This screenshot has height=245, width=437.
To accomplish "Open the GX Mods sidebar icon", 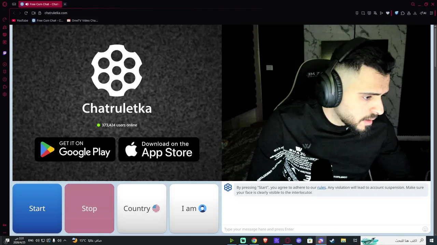I will pyautogui.click(x=5, y=34).
